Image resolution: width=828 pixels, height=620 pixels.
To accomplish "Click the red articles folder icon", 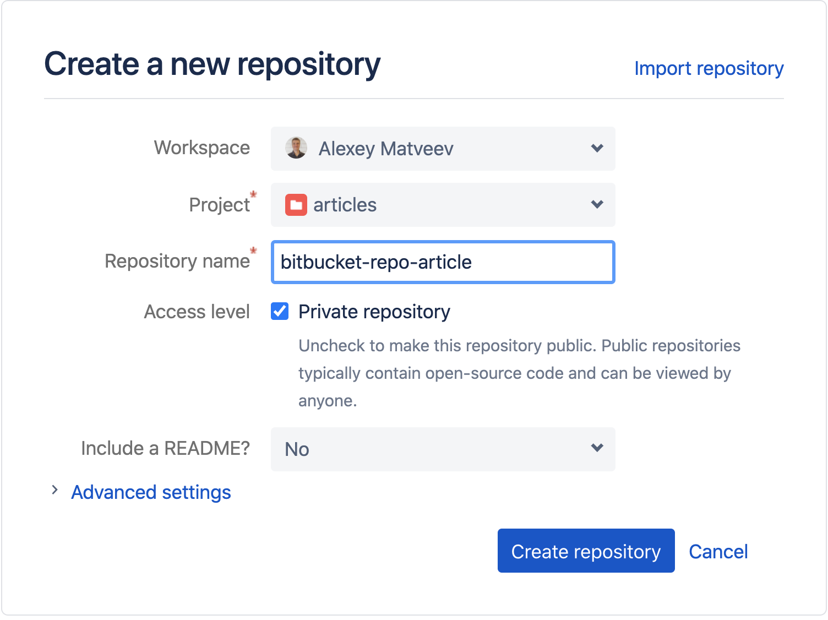I will click(296, 205).
